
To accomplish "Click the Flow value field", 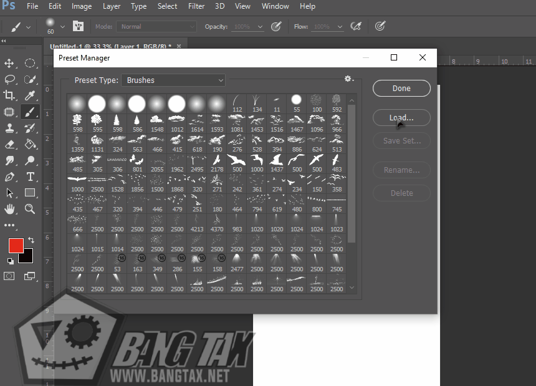I will 322,27.
